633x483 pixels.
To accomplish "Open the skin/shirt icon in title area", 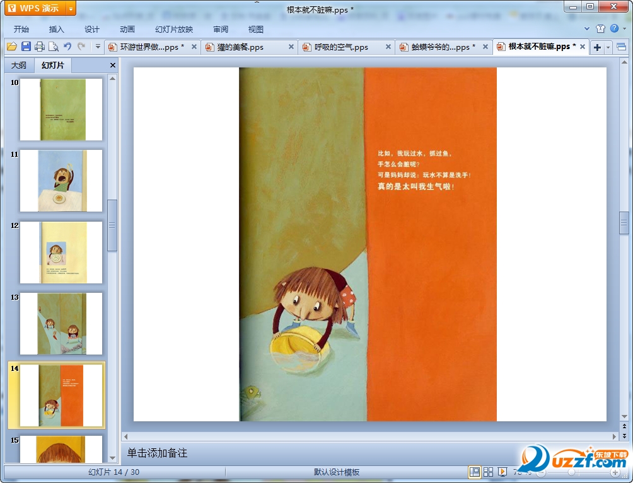I will tap(600, 28).
